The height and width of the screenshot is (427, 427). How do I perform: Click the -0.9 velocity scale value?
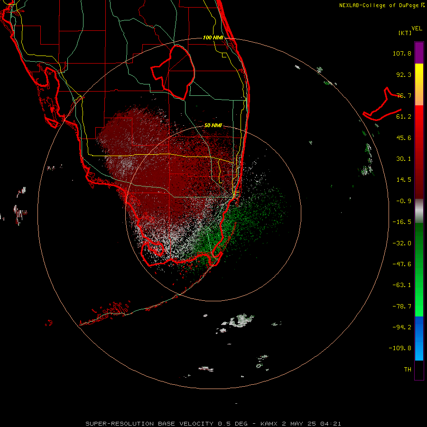coord(404,201)
